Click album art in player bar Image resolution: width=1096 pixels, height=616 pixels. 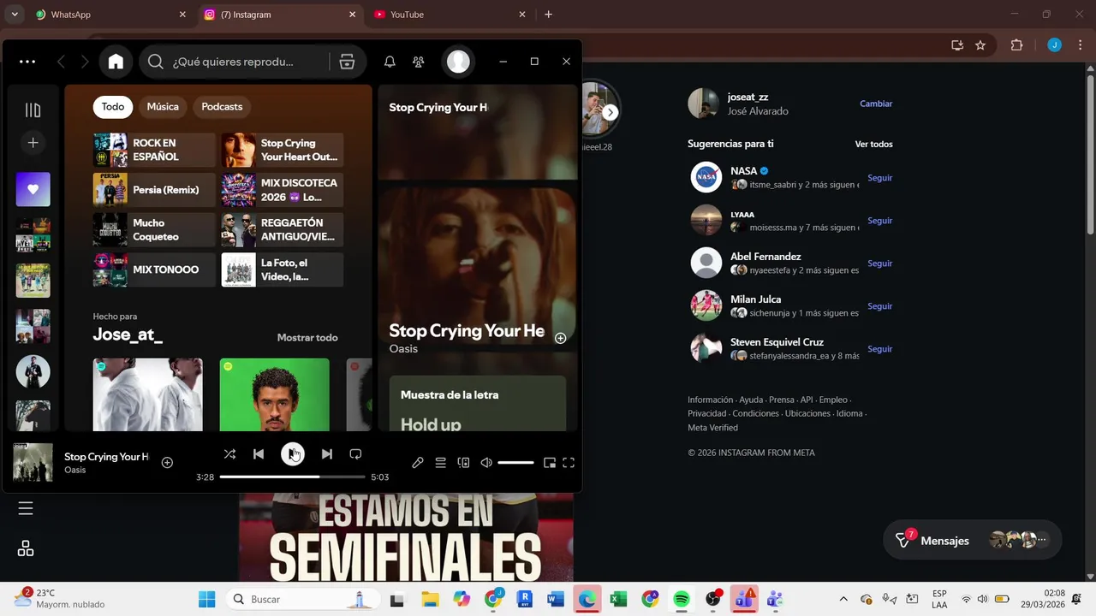(x=33, y=463)
